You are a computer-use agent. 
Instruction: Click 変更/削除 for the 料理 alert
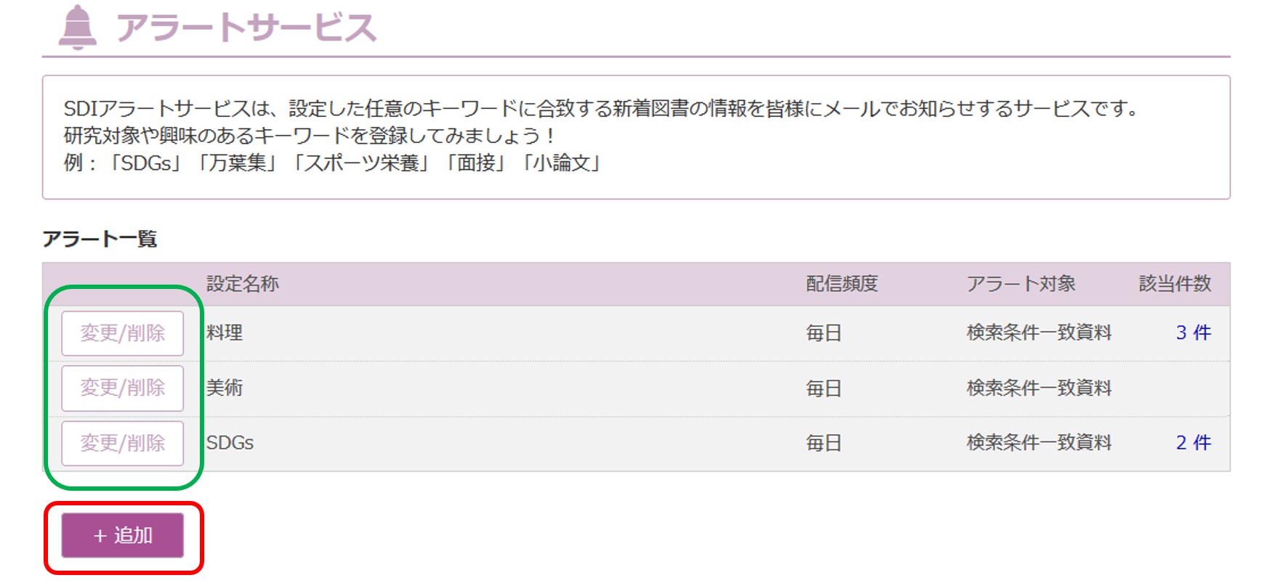click(122, 333)
